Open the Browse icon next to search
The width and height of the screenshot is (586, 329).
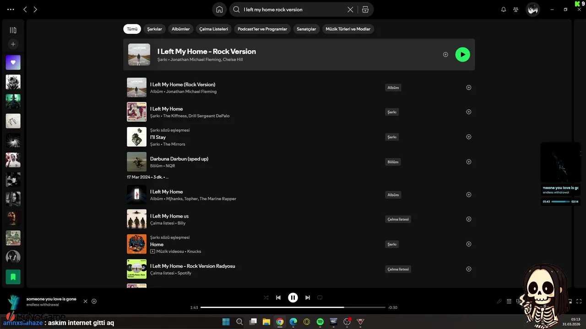[x=365, y=10]
